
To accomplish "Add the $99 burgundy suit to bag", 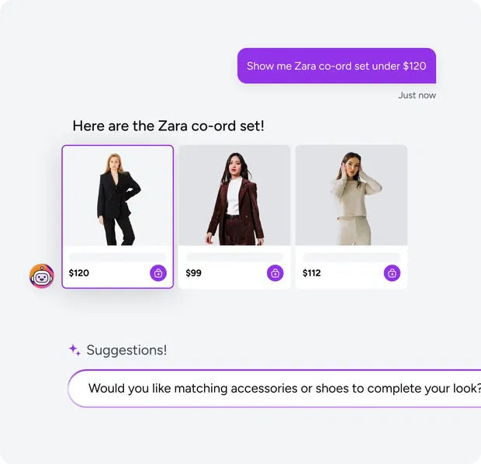I will [275, 273].
